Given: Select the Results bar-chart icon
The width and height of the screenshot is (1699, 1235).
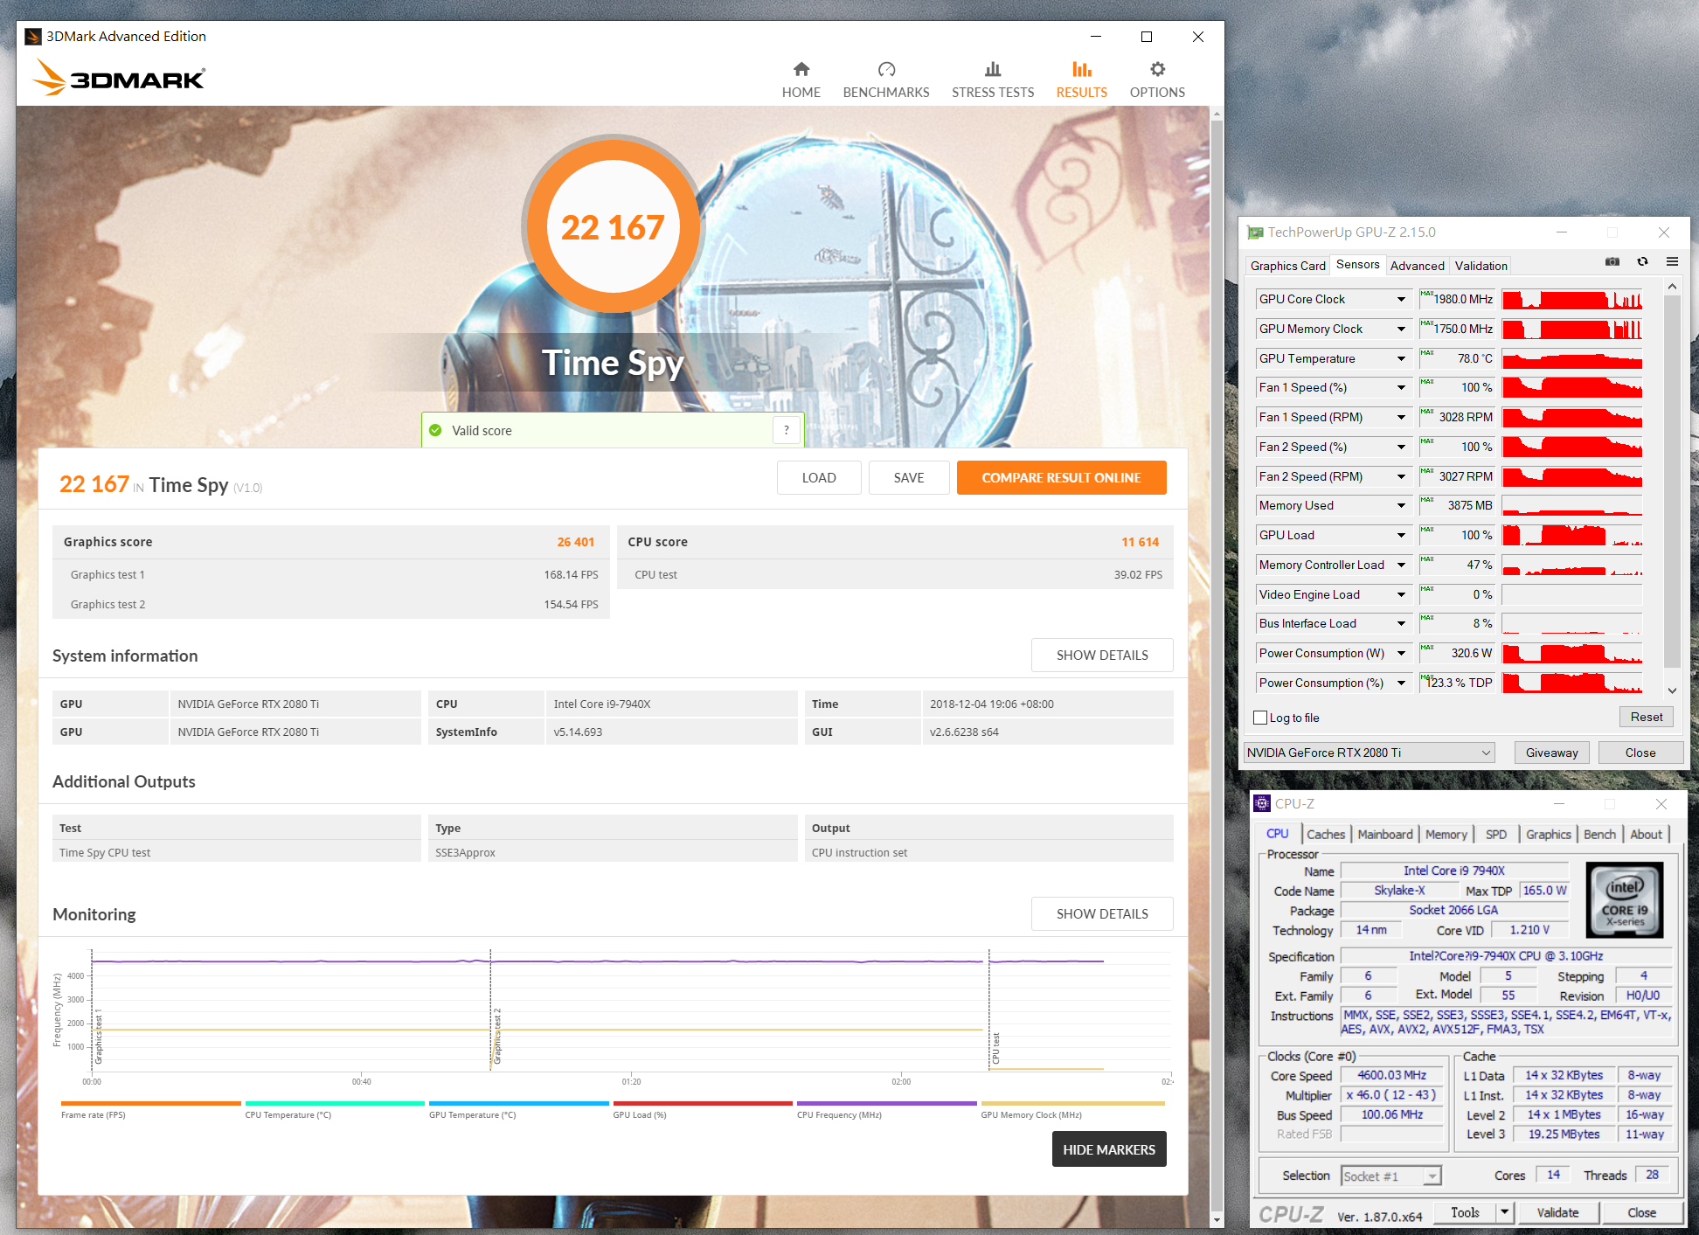Looking at the screenshot, I should (x=1082, y=69).
